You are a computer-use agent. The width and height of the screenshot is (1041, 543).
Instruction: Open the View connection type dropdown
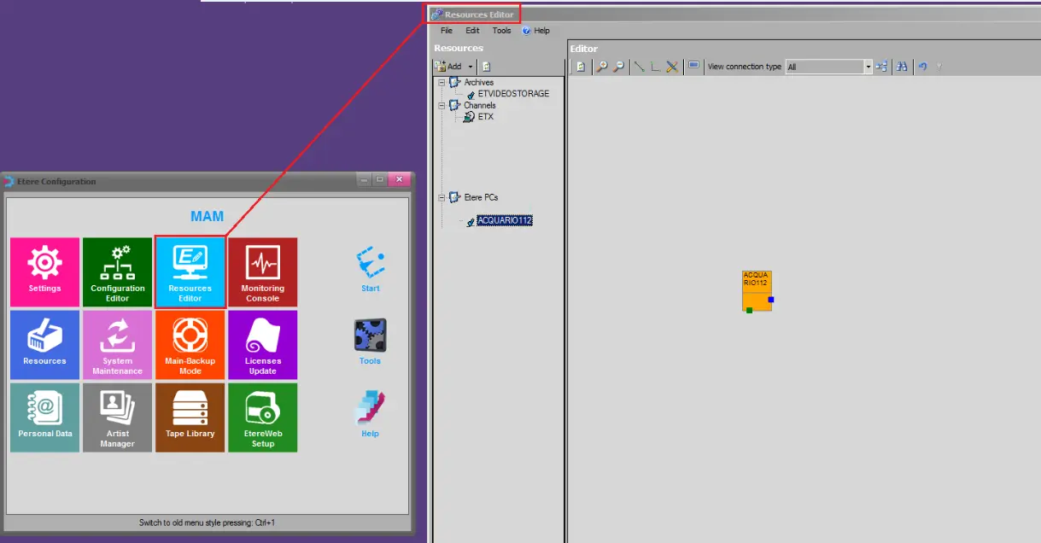click(x=868, y=67)
